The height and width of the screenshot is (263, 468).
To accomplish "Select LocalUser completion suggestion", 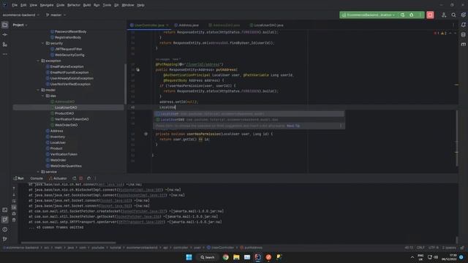I will point(249,114).
